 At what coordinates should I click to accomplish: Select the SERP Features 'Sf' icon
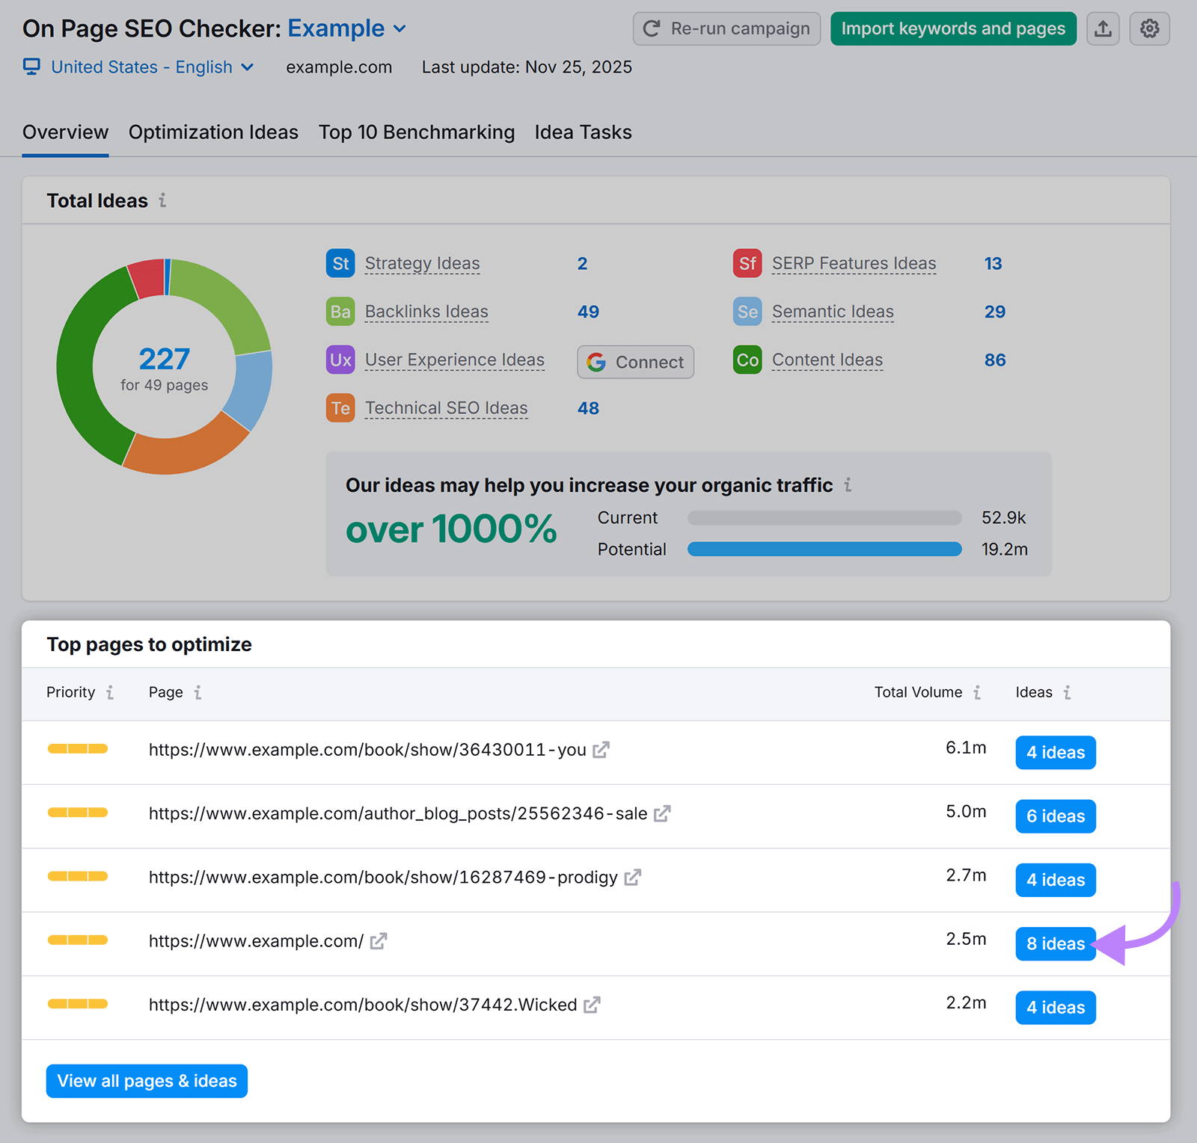747,263
